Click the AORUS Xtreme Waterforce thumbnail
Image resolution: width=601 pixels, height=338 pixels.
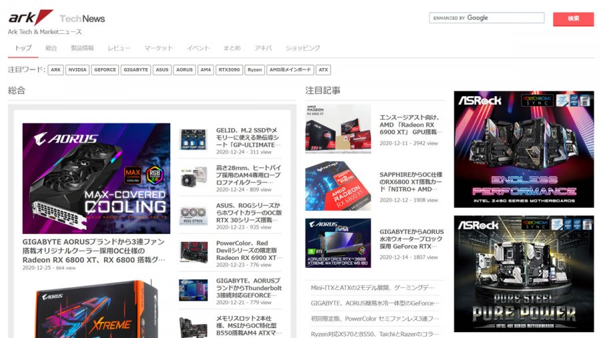tap(338, 243)
